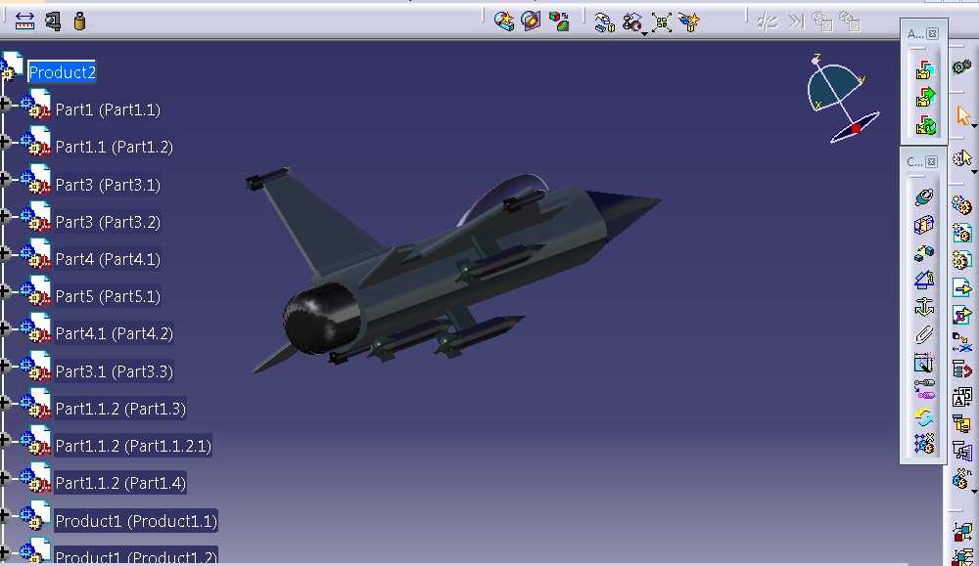Select the Coincidence Constraint tool

tap(924, 197)
